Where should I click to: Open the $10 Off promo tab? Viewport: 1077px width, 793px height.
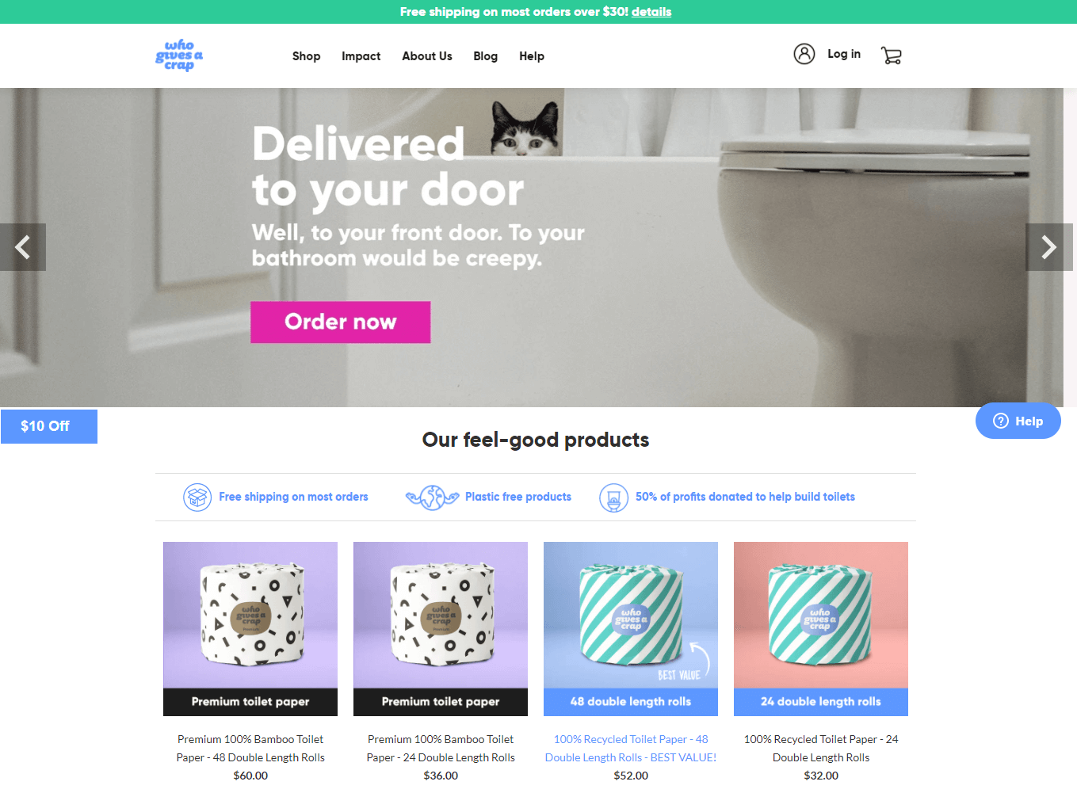49,426
